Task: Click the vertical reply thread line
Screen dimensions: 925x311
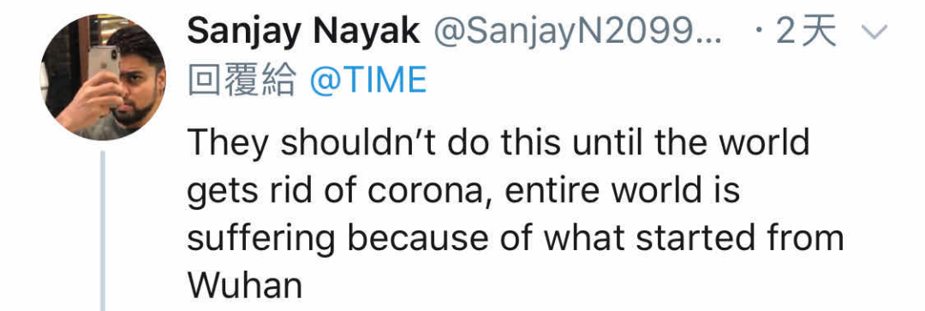Action: [103, 230]
